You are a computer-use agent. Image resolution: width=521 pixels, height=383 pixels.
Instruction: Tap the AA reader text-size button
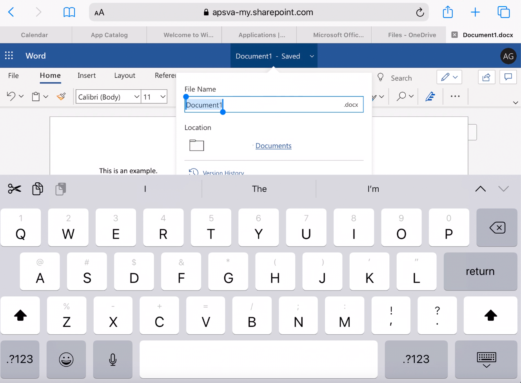pos(100,13)
